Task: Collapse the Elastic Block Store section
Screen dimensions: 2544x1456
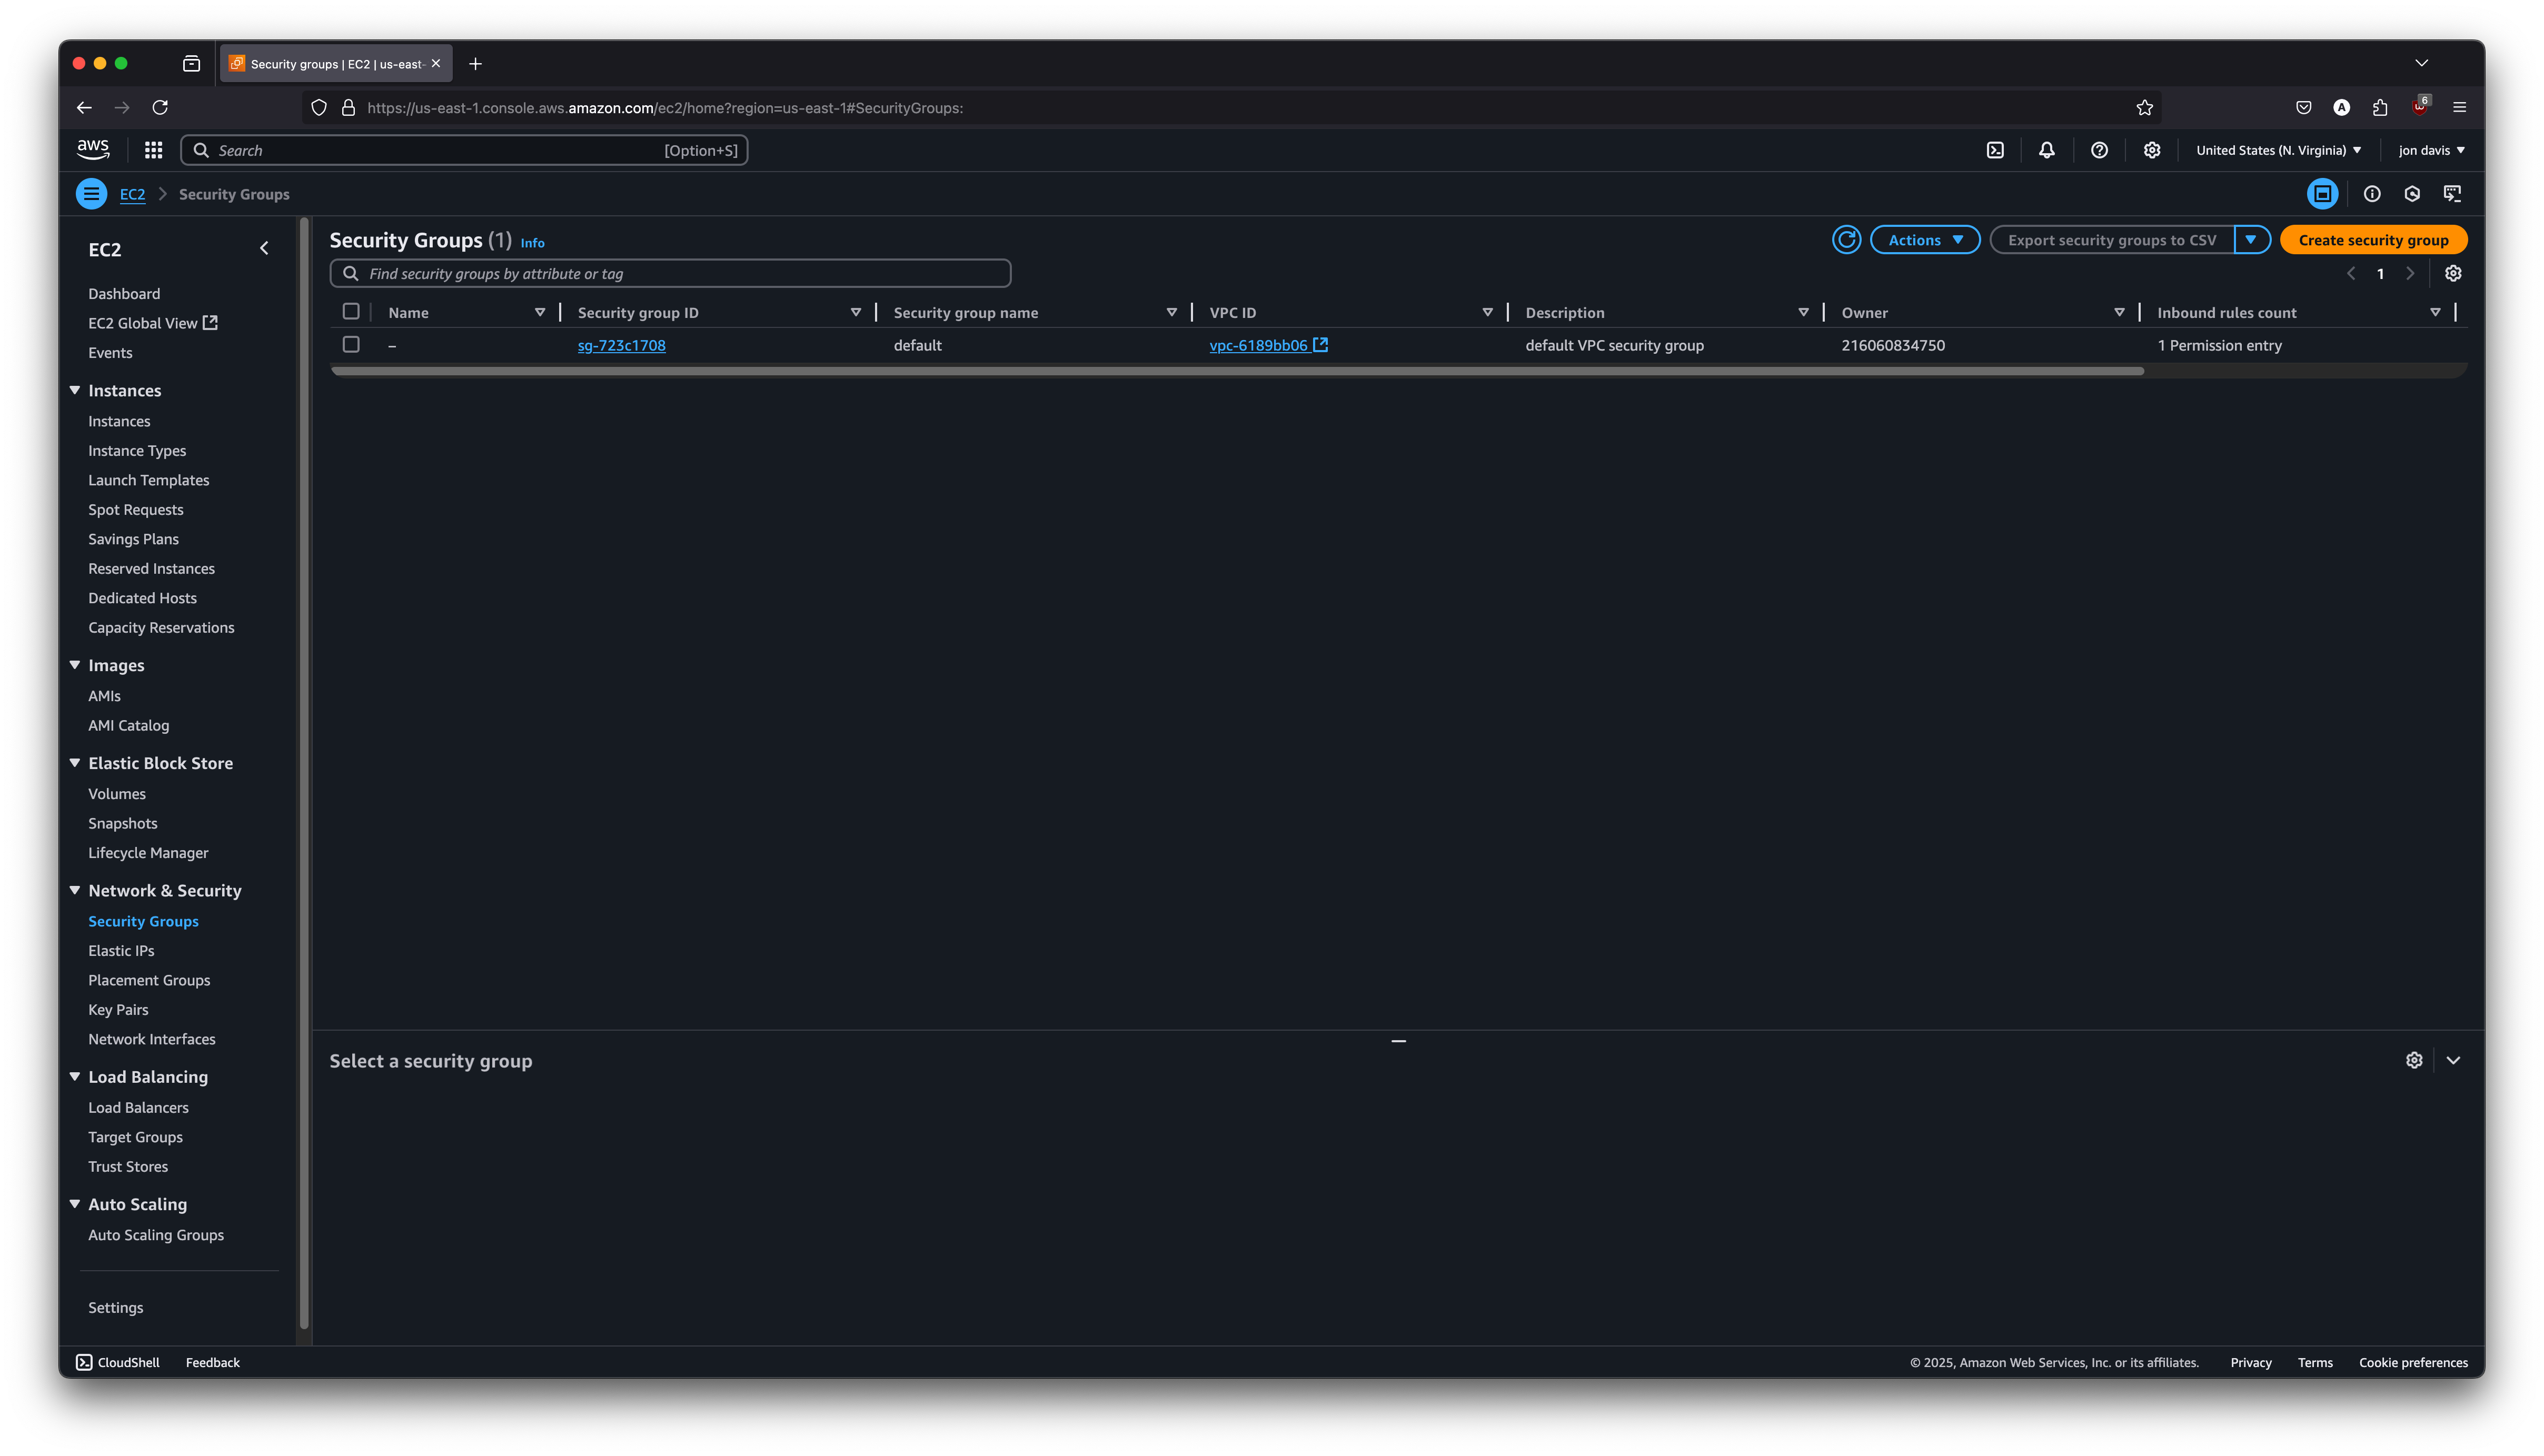Action: pyautogui.click(x=74, y=762)
